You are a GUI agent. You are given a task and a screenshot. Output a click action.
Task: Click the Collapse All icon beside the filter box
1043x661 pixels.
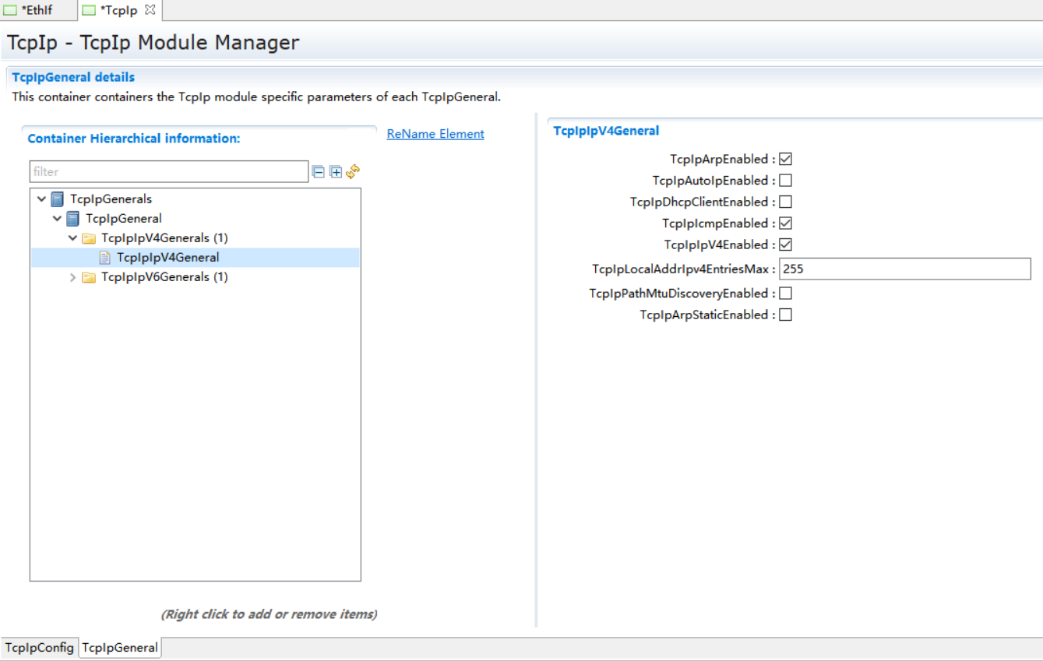click(x=319, y=172)
